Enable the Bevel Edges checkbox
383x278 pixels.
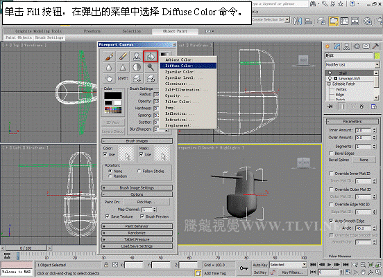click(331, 154)
